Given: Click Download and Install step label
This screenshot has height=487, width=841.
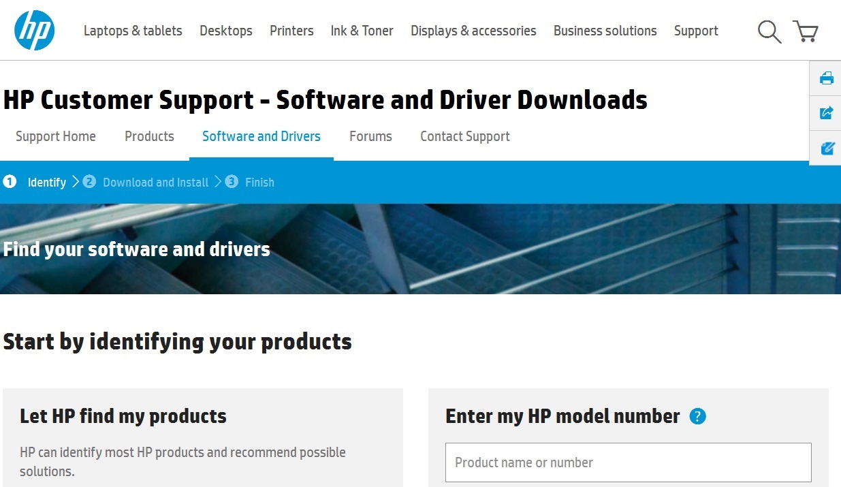Looking at the screenshot, I should [x=156, y=183].
